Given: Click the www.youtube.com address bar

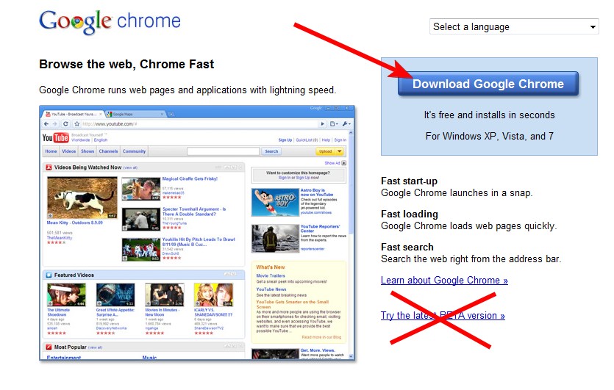Looking at the screenshot, I should (199, 124).
